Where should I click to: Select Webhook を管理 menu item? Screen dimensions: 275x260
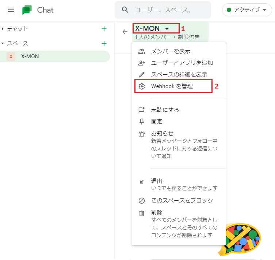click(172, 86)
